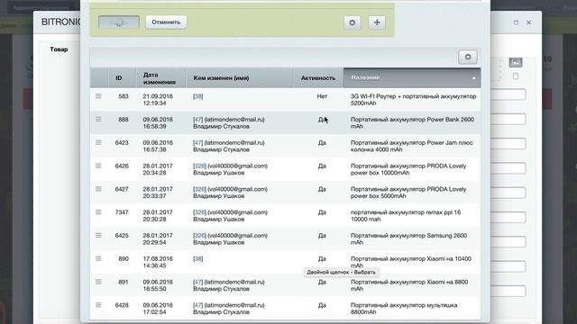Open row menu for ID 890

tap(98, 258)
